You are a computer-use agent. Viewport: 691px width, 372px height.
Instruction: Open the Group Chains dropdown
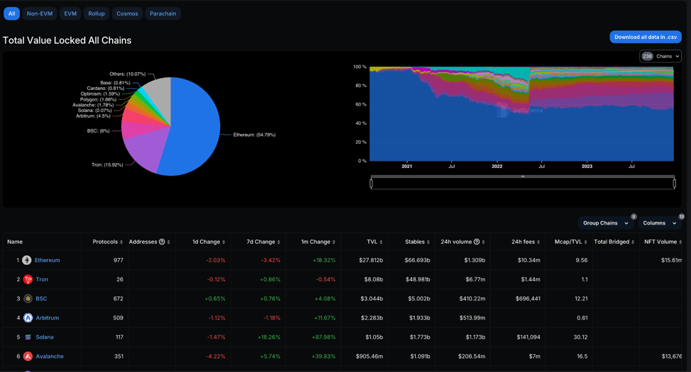tap(605, 222)
